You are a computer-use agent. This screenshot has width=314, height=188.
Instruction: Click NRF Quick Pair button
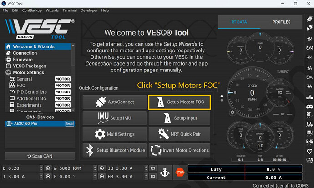(179, 134)
